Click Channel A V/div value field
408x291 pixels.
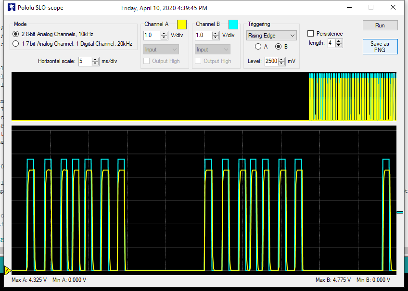coord(152,35)
